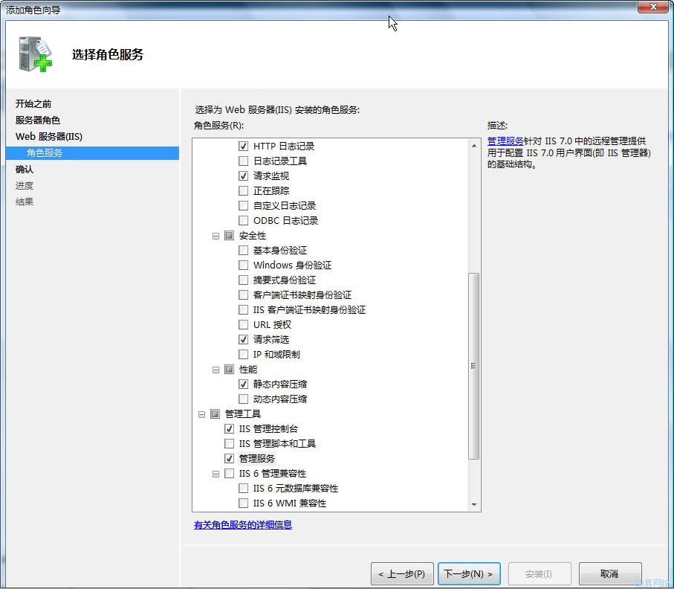Viewport: 674px width, 589px height.
Task: Open 有关角色服务的详细信息 link
Action: pos(243,525)
